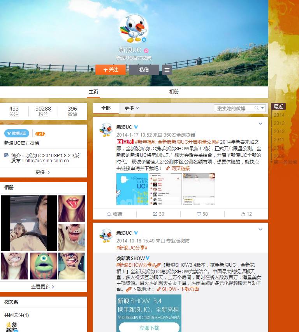Click the Lv12 level badge
The height and width of the screenshot is (332, 299).
tap(40, 134)
